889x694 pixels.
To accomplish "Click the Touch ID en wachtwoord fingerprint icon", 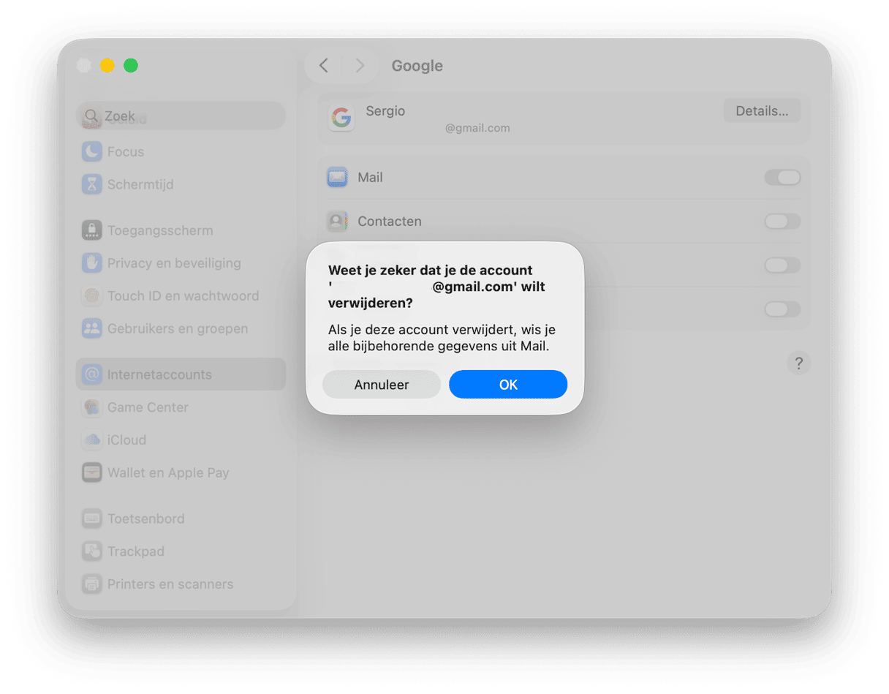I will tap(91, 295).
